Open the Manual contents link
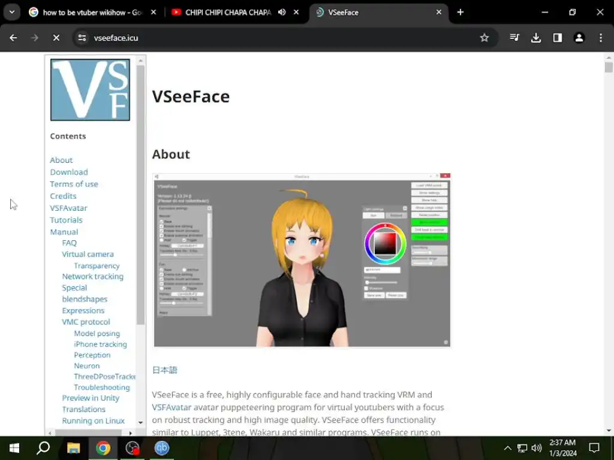614x460 pixels. 64,232
